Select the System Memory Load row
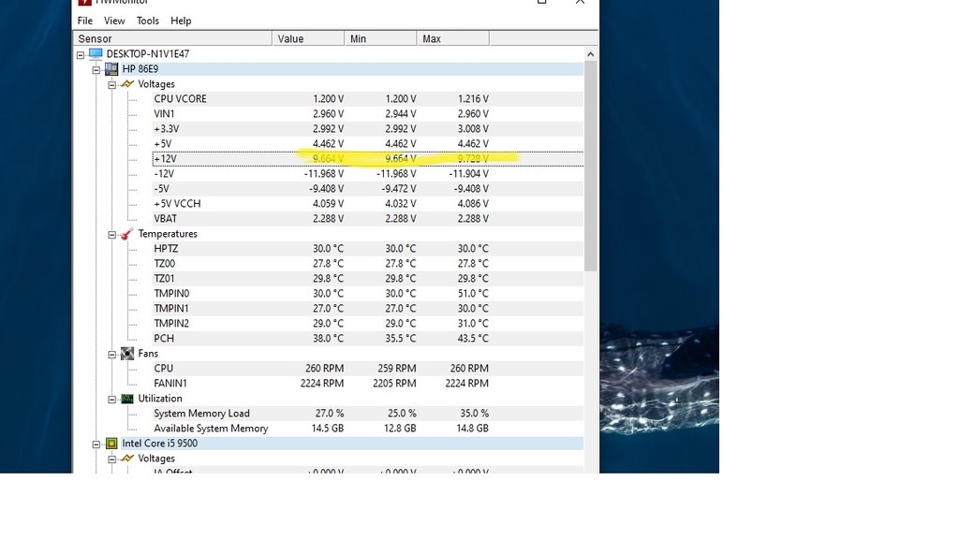This screenshot has width=959, height=539. pyautogui.click(x=367, y=414)
